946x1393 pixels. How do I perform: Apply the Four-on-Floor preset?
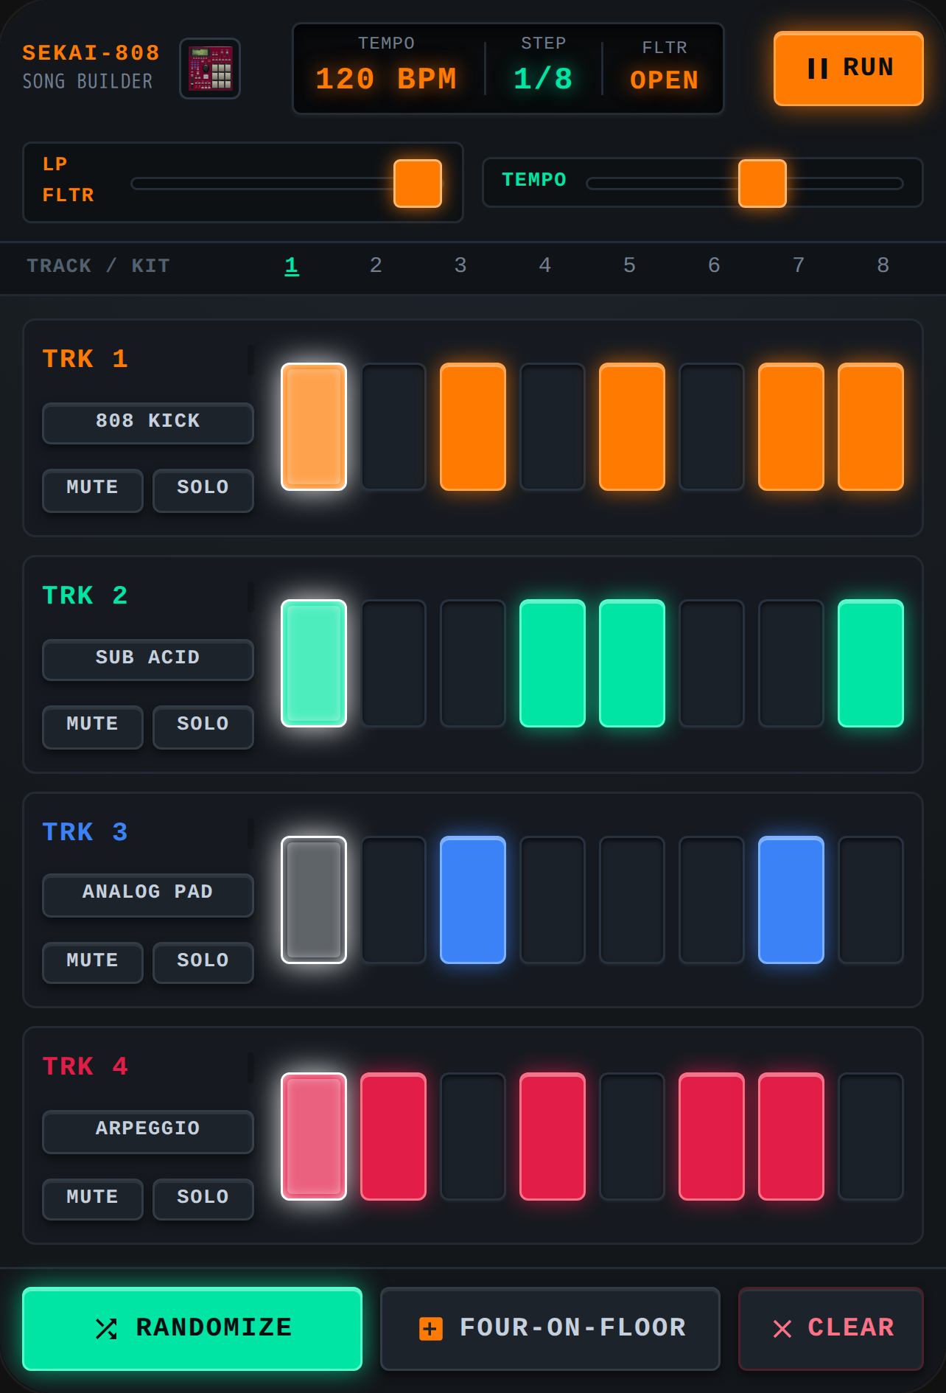pyautogui.click(x=550, y=1329)
